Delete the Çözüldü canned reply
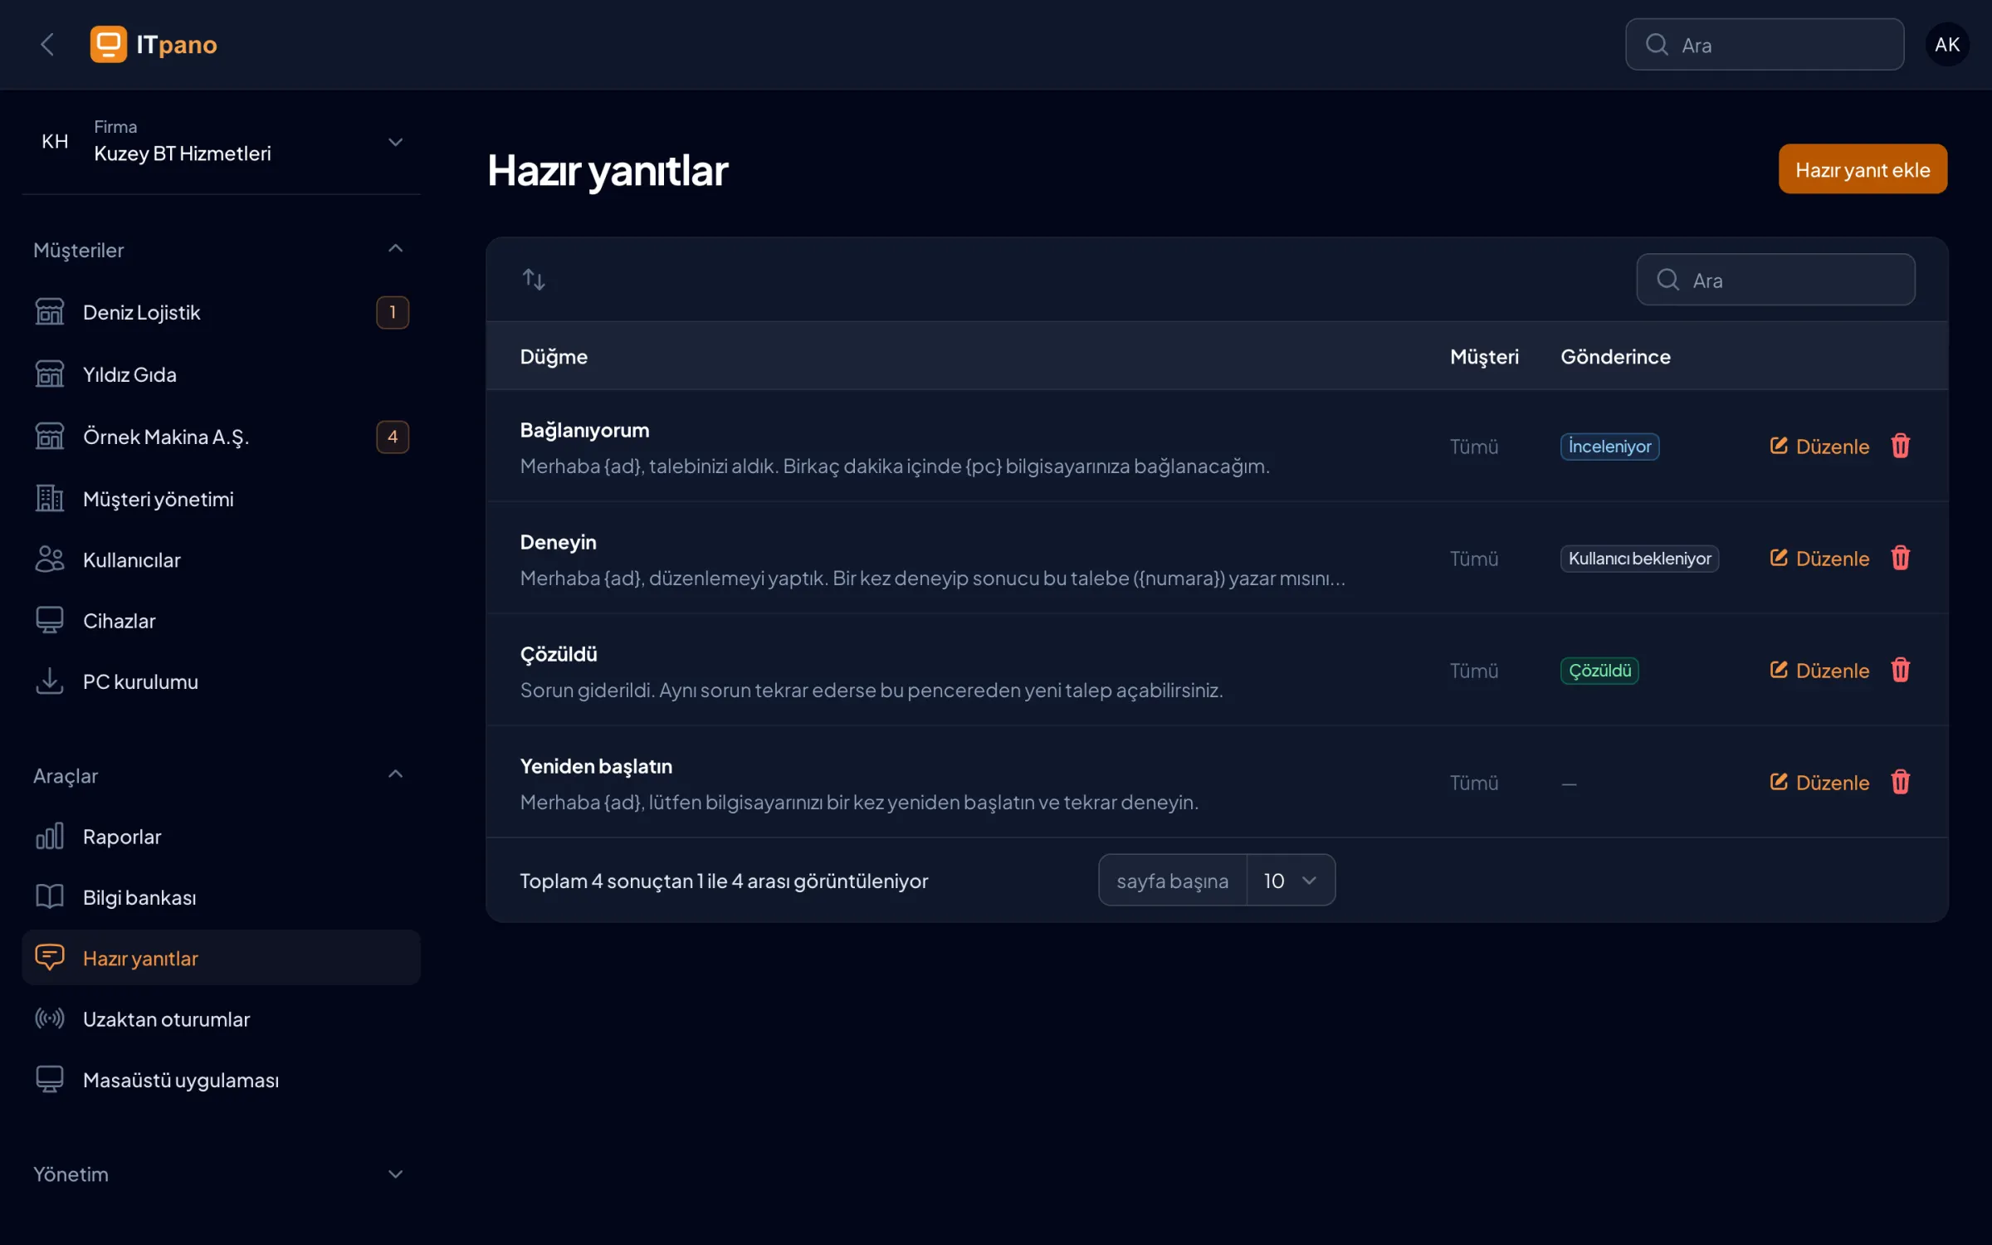This screenshot has width=1992, height=1245. coord(1901,671)
